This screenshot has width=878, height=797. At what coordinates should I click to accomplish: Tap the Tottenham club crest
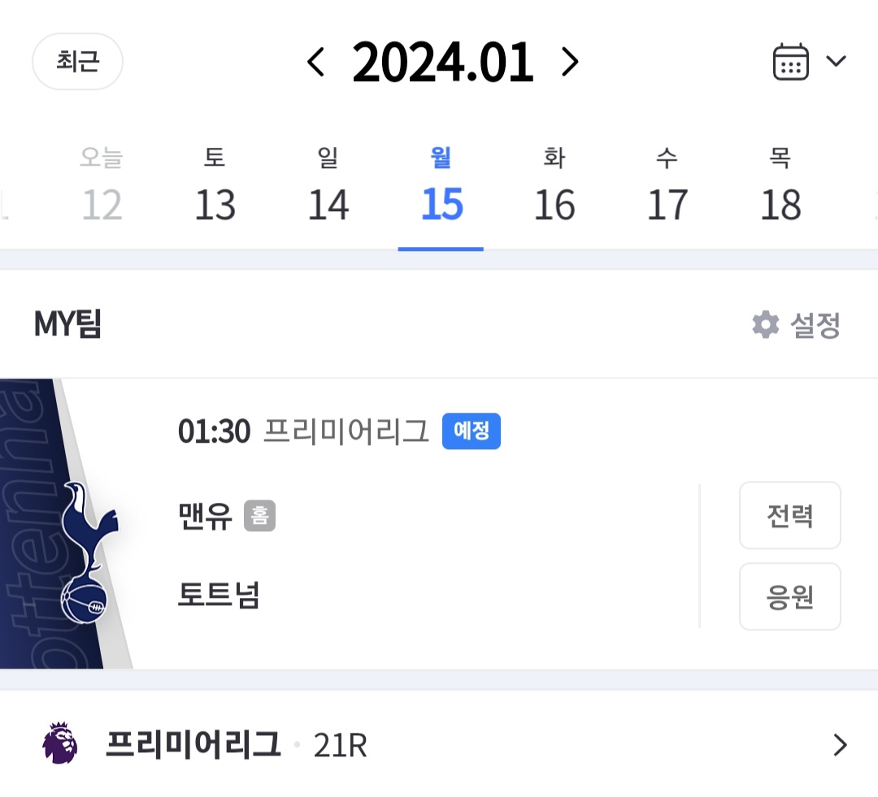tap(89, 552)
